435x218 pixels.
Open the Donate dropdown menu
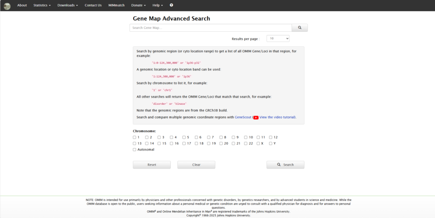tap(139, 5)
